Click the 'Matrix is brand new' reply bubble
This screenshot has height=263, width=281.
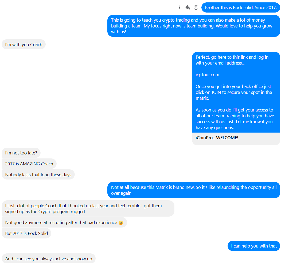(194, 190)
